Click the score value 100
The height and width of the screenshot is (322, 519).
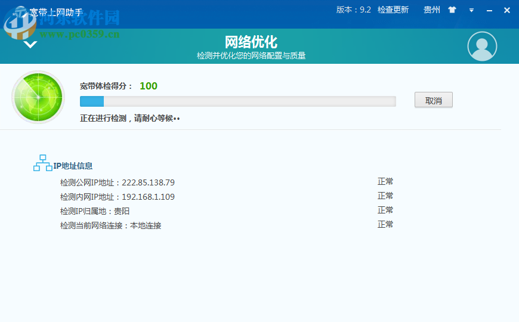point(149,86)
